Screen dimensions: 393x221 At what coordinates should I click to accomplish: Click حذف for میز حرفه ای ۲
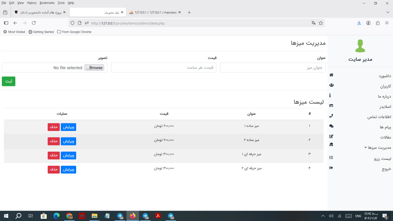(54, 169)
